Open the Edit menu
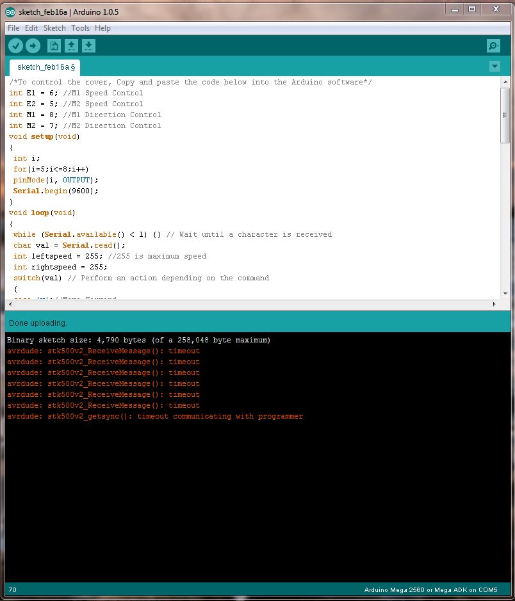Image resolution: width=515 pixels, height=601 pixels. pyautogui.click(x=31, y=28)
